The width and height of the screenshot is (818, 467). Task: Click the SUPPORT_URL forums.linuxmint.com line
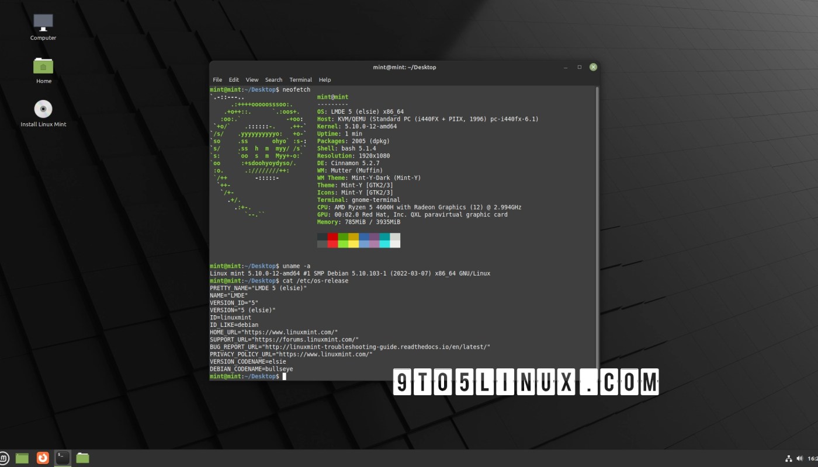pyautogui.click(x=284, y=339)
